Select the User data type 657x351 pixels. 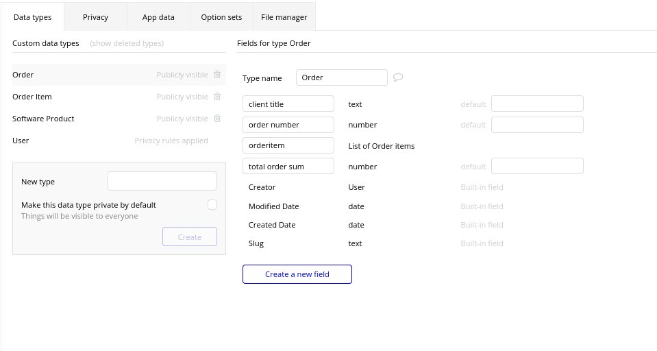21,141
